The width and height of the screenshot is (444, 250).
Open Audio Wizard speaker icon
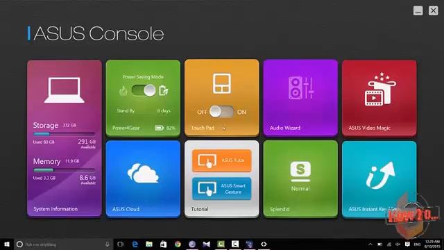(x=300, y=88)
